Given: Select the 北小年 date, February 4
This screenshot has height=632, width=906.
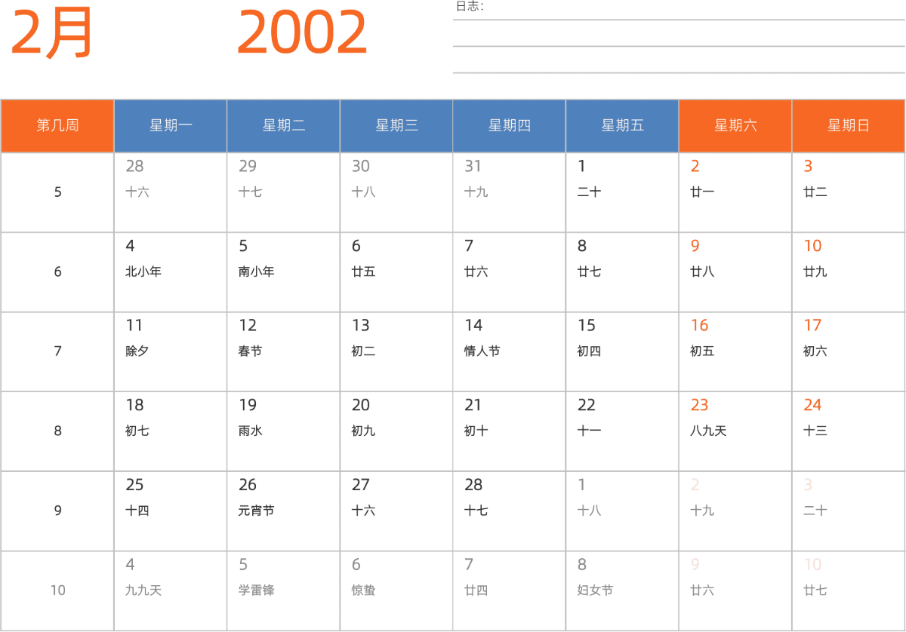Looking at the screenshot, I should pos(171,272).
